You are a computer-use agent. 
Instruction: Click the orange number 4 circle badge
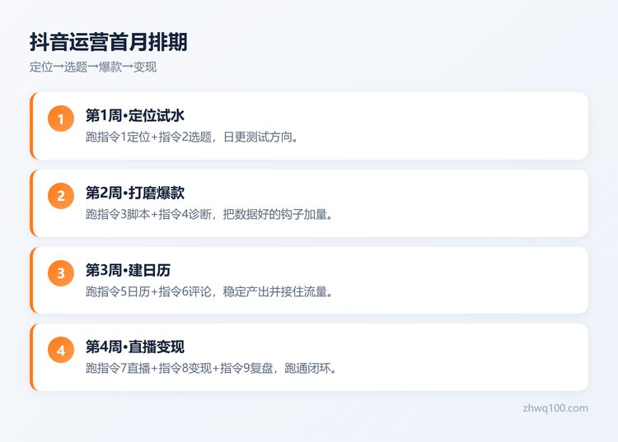[x=61, y=350]
